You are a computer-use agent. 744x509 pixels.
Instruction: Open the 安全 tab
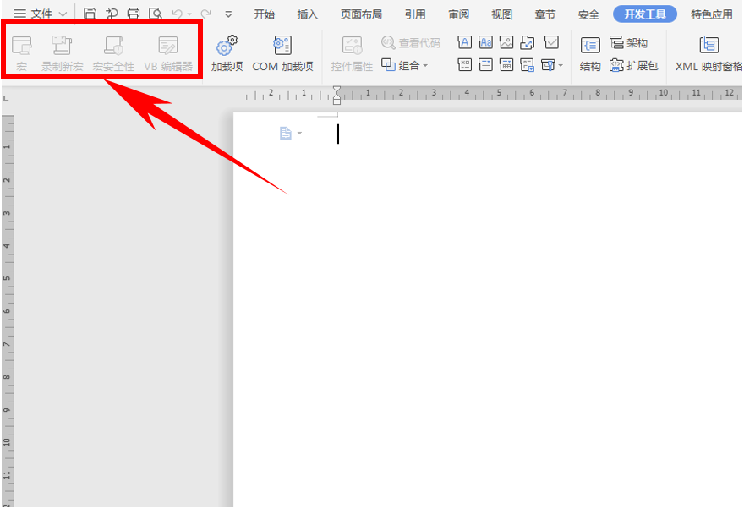pos(588,14)
